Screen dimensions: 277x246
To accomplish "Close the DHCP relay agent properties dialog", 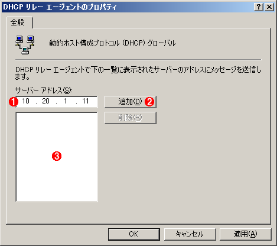I will 269,7.
